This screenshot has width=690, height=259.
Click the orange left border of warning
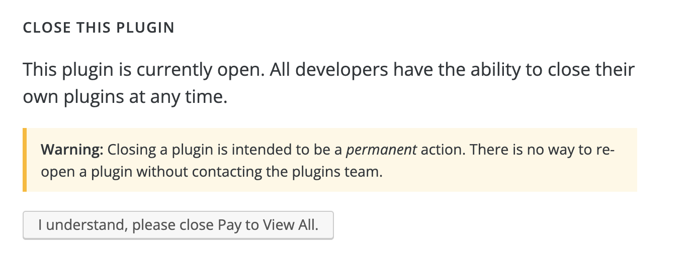tap(25, 160)
